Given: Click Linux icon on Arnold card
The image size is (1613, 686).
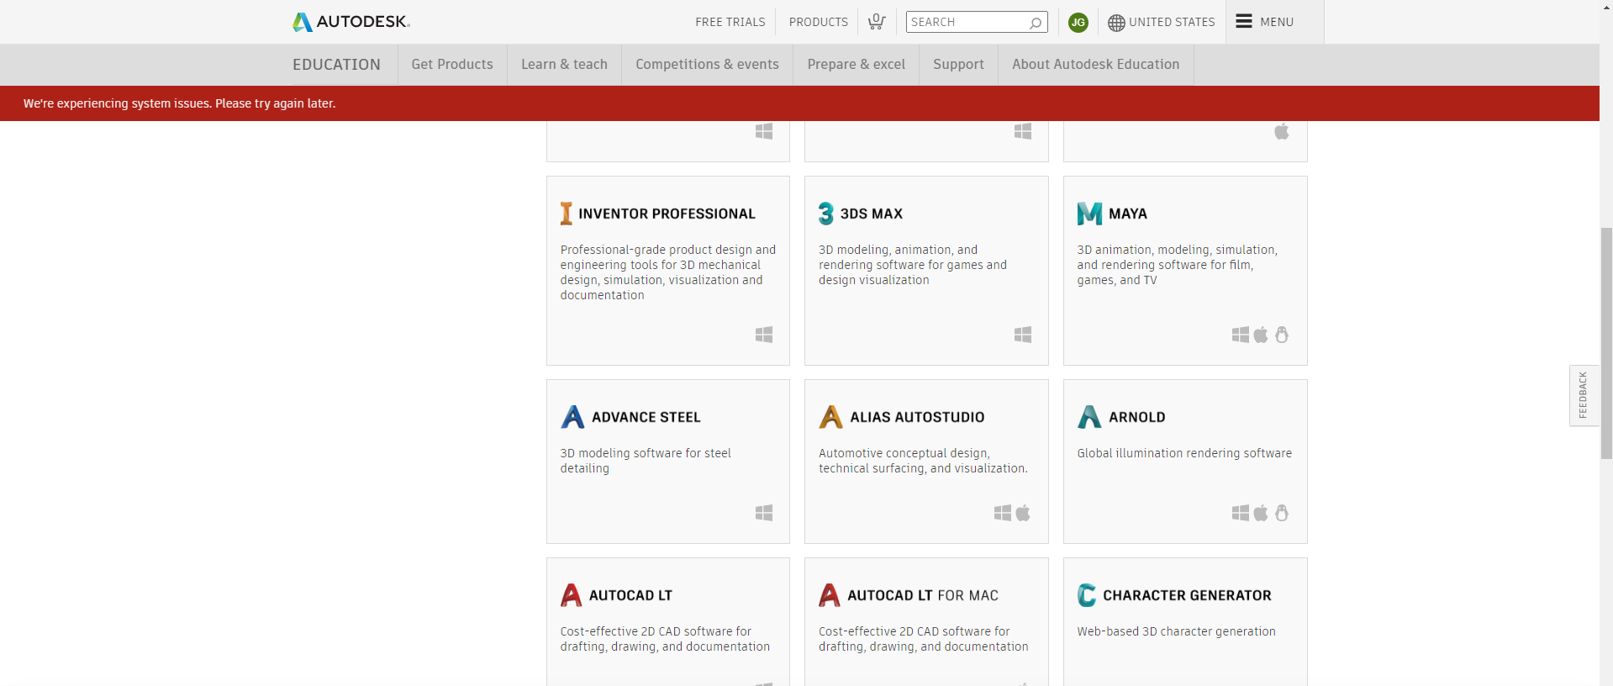Looking at the screenshot, I should coord(1282,513).
